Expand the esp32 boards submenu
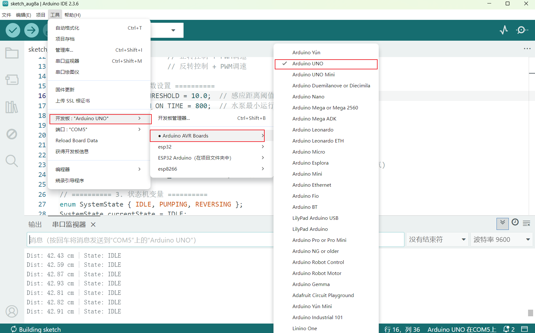Image resolution: width=535 pixels, height=333 pixels. 212,147
